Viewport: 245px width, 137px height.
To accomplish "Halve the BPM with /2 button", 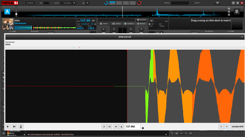I will (104, 127).
